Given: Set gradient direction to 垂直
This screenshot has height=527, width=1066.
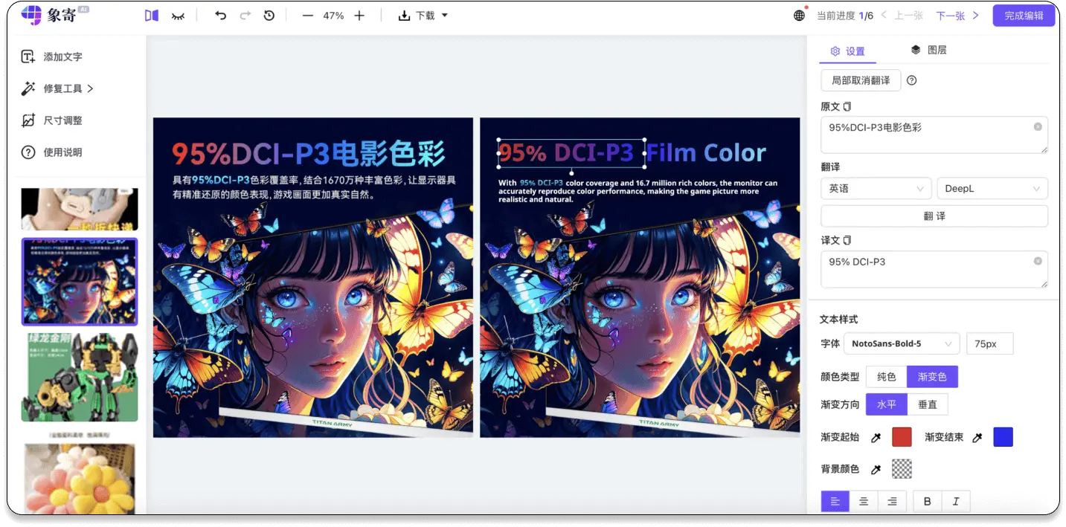Looking at the screenshot, I should pyautogui.click(x=928, y=405).
